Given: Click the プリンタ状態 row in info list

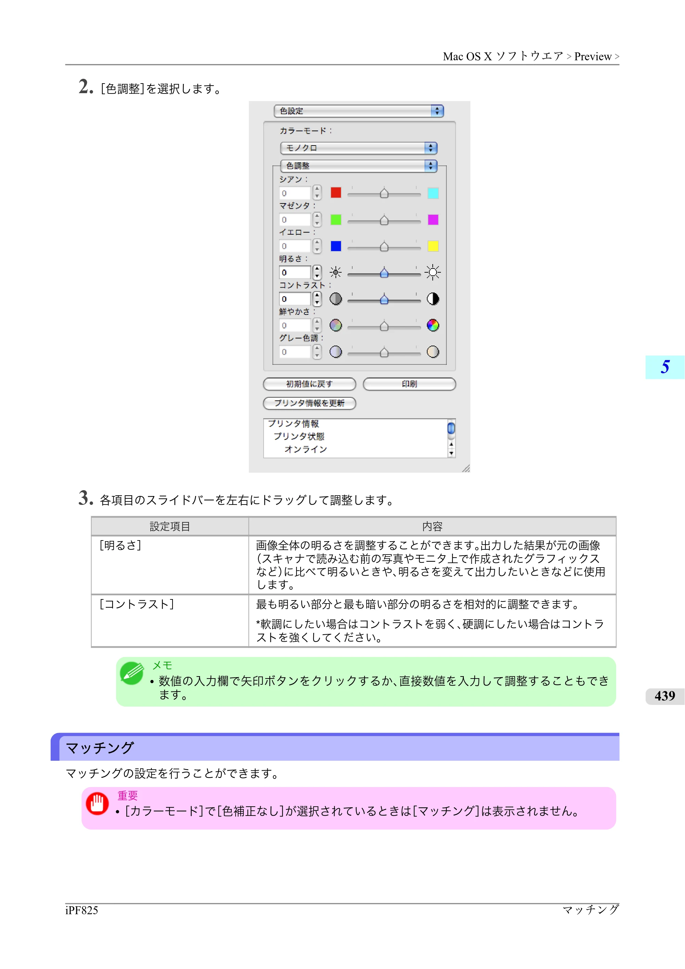Looking at the screenshot, I should [299, 436].
